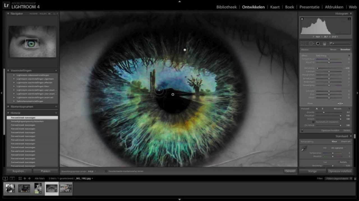Collapse the right panel group arrow
Image resolution: width=359 pixels, height=201 pixels.
357,93
